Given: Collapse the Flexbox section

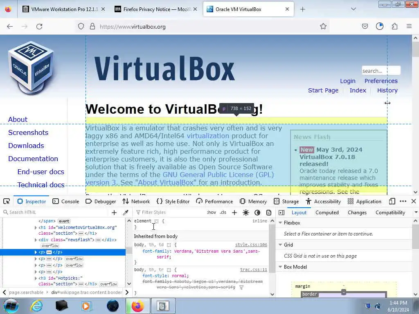Looking at the screenshot, I should [x=280, y=223].
